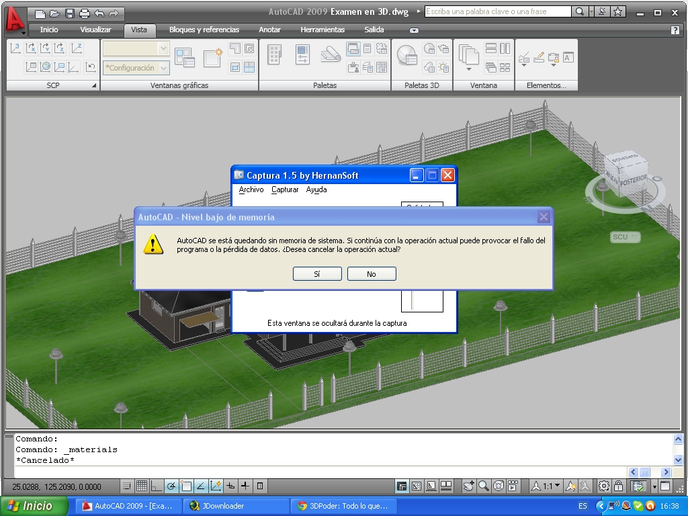The height and width of the screenshot is (516, 688).
Task: Click the Help question mark icon
Action: pyautogui.click(x=675, y=30)
